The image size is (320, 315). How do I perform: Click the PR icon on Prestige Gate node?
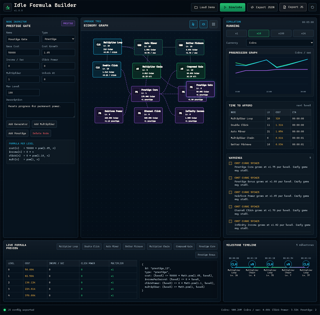(x=191, y=87)
